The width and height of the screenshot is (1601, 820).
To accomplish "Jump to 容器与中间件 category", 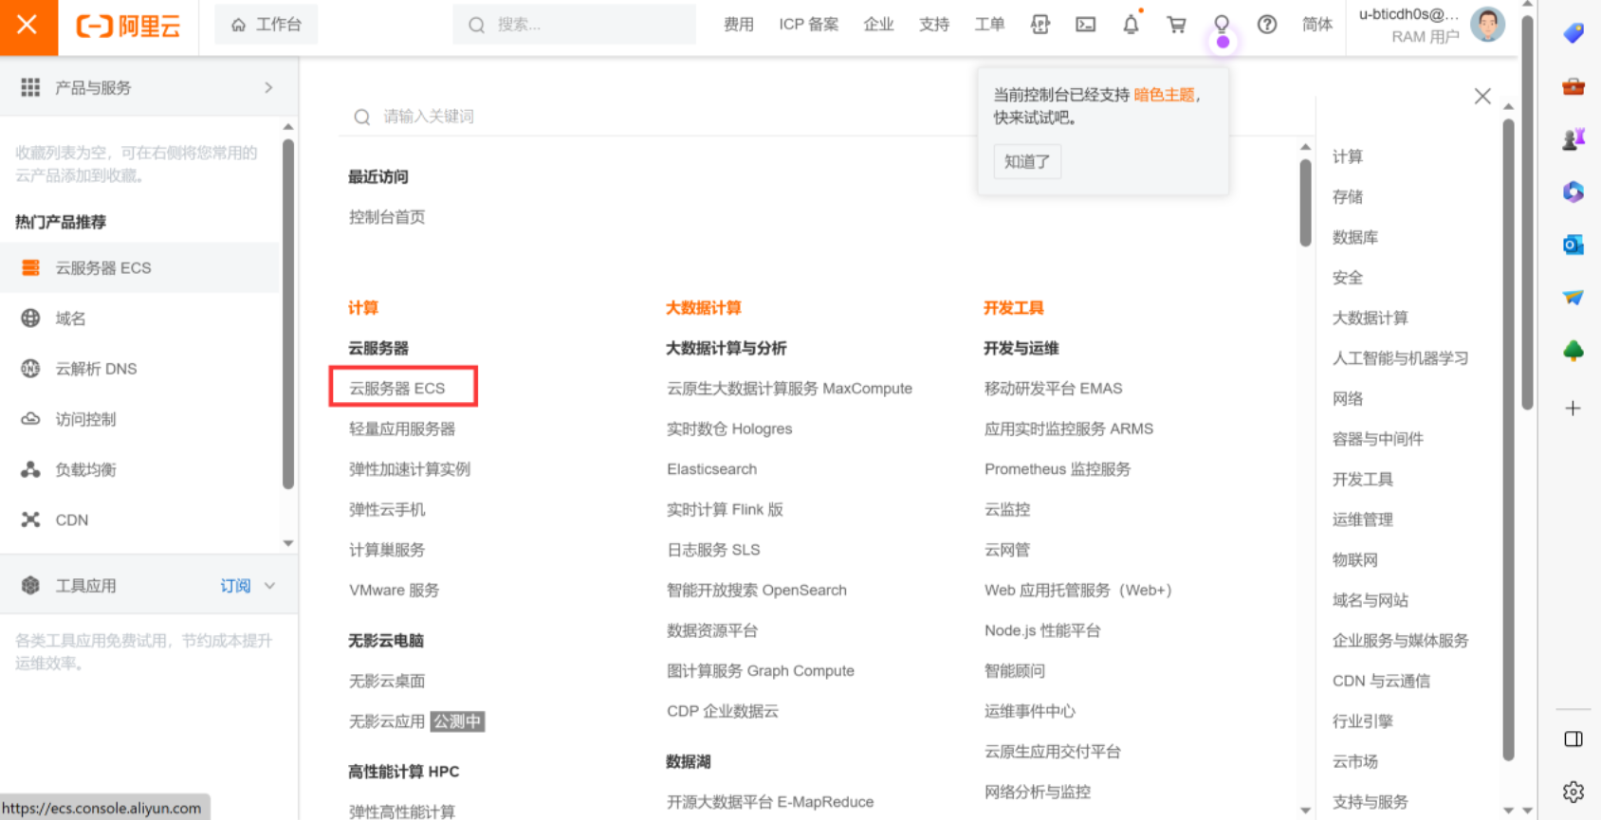I will 1377,439.
